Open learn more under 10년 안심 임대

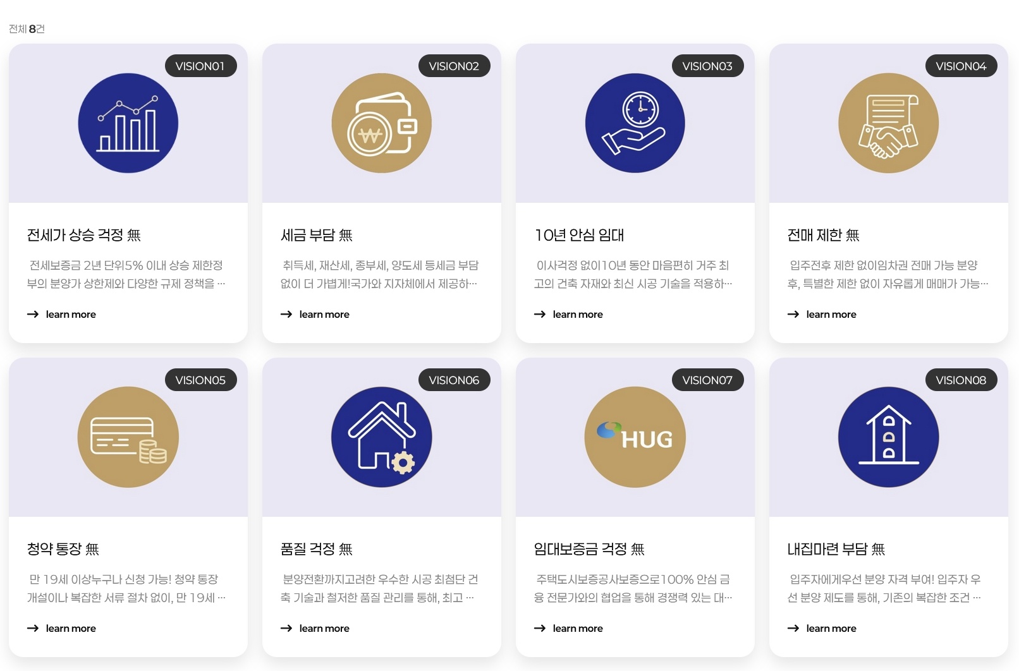coord(569,314)
